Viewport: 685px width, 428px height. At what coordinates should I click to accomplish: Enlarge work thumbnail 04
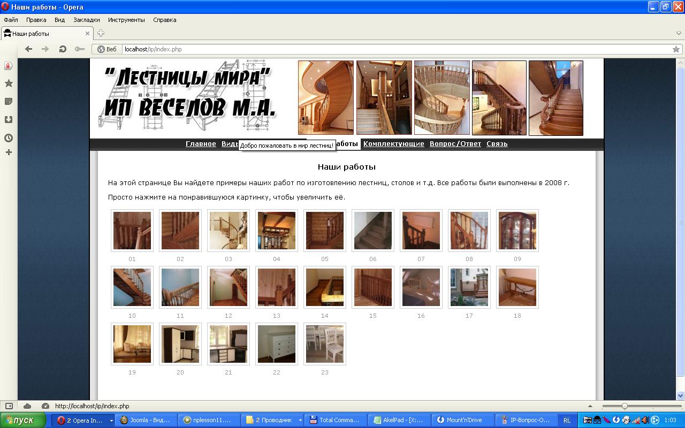(277, 231)
